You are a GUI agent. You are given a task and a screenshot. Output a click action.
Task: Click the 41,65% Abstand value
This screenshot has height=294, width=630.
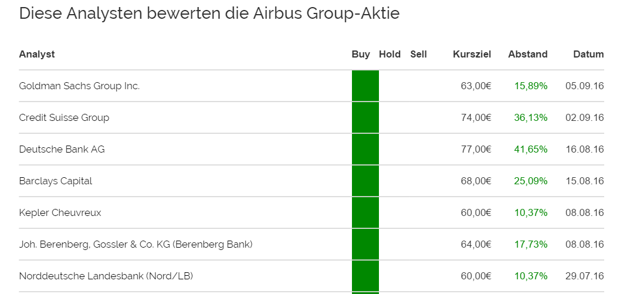pyautogui.click(x=530, y=150)
